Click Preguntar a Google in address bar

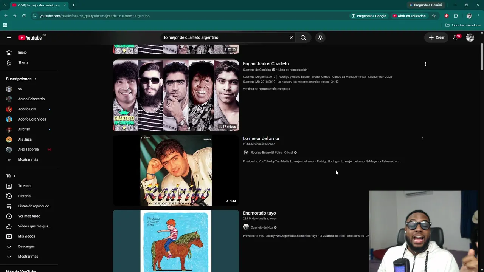click(369, 16)
